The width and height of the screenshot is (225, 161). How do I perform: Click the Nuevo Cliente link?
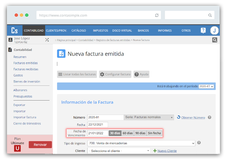point(167,151)
